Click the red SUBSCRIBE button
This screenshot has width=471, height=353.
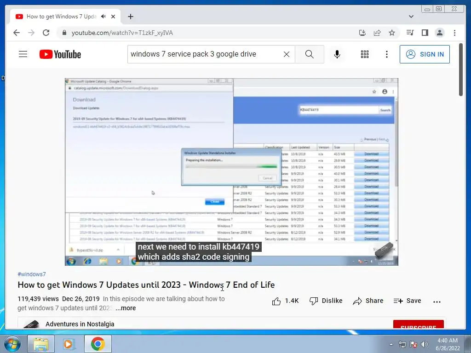click(418, 325)
